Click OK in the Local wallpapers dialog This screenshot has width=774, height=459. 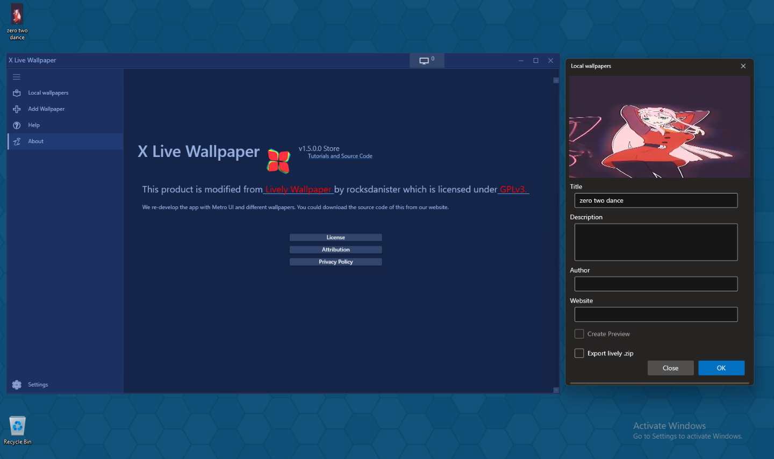[721, 368]
